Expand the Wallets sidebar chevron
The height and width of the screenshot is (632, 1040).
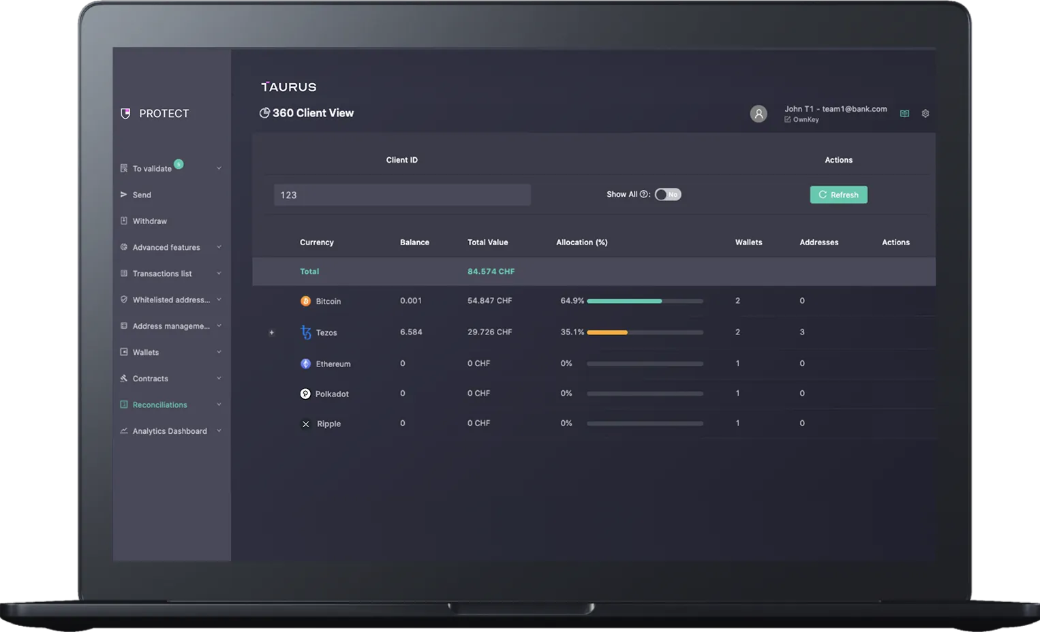point(219,352)
